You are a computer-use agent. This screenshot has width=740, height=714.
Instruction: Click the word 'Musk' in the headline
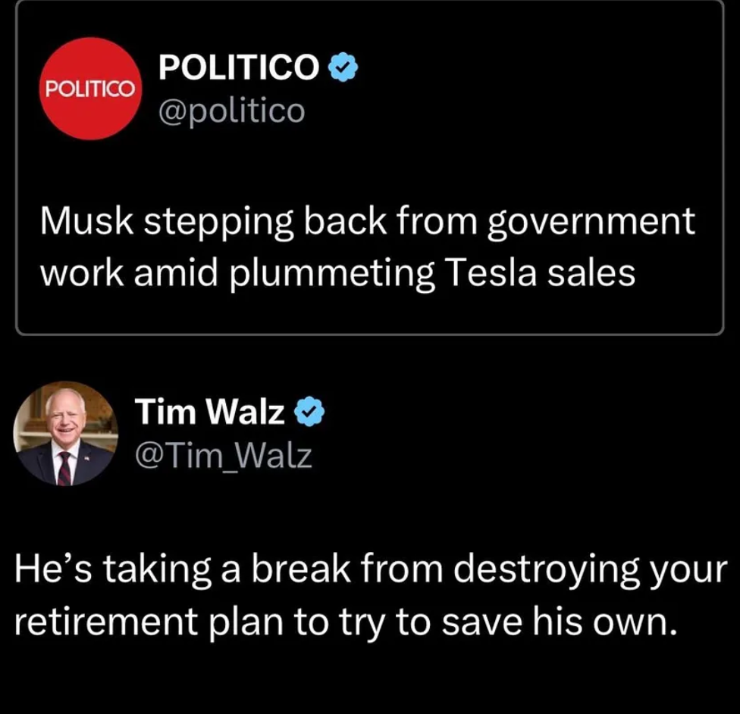(x=87, y=221)
